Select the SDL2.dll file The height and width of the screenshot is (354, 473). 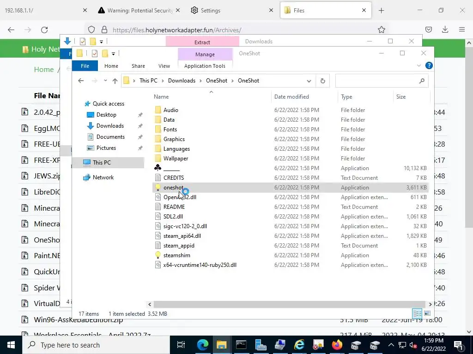point(173,217)
